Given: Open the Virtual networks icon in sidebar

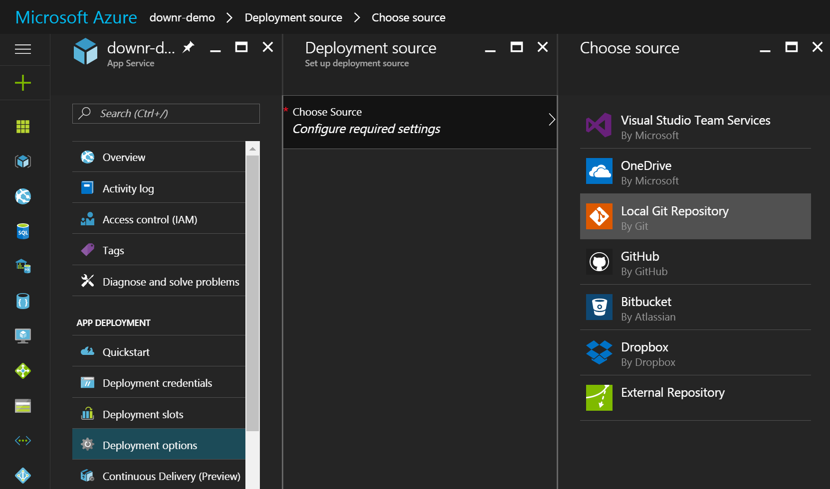Looking at the screenshot, I should [x=23, y=441].
